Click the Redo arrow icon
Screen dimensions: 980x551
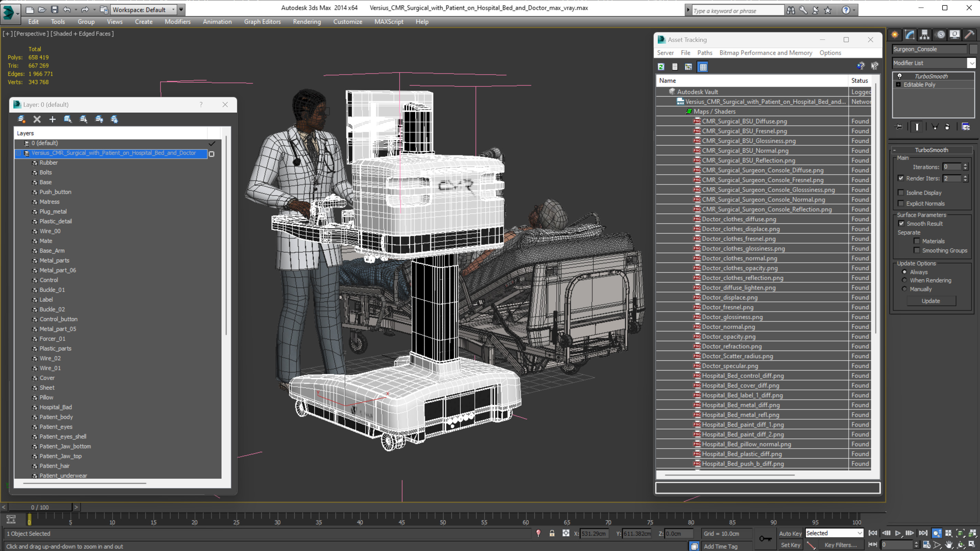pyautogui.click(x=85, y=10)
